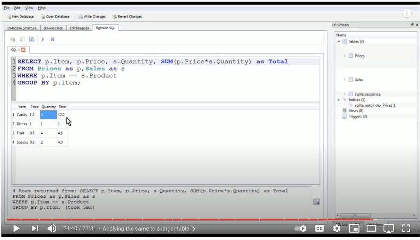Click the Revert Changes button
The height and width of the screenshot is (240, 420).
(126, 16)
